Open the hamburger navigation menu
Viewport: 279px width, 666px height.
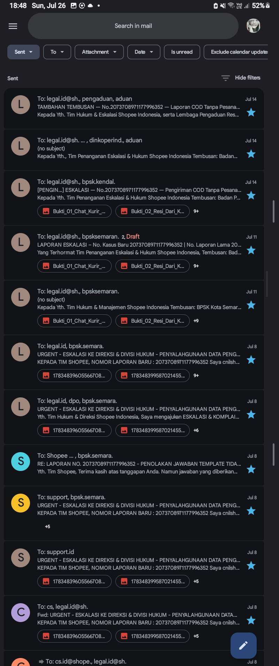click(13, 26)
